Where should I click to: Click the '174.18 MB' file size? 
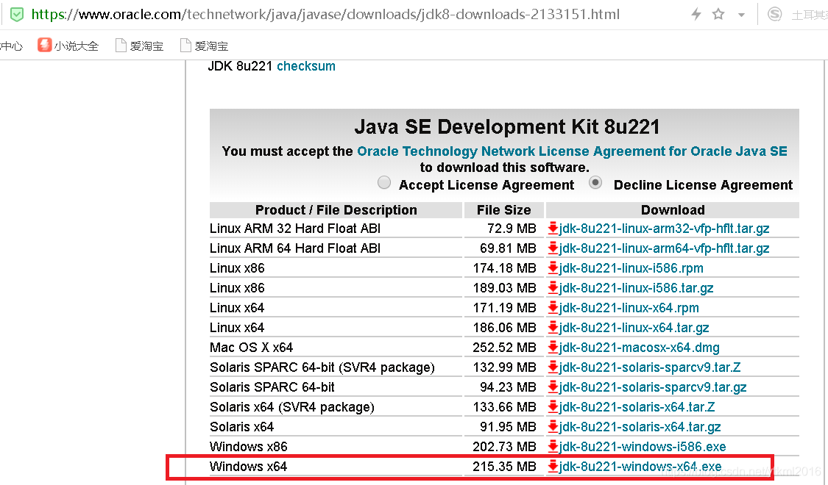[504, 268]
